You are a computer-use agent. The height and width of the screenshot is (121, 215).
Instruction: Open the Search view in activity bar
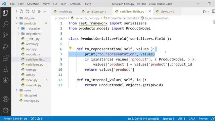point(5,24)
